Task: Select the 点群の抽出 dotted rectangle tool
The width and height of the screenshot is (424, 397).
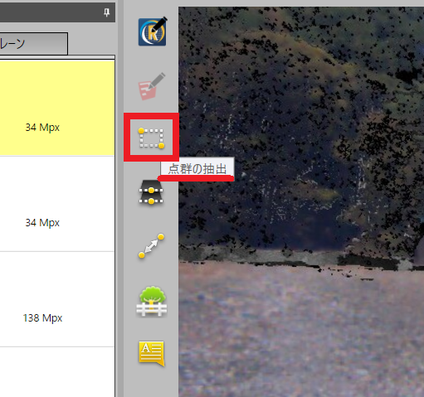Action: 151,138
